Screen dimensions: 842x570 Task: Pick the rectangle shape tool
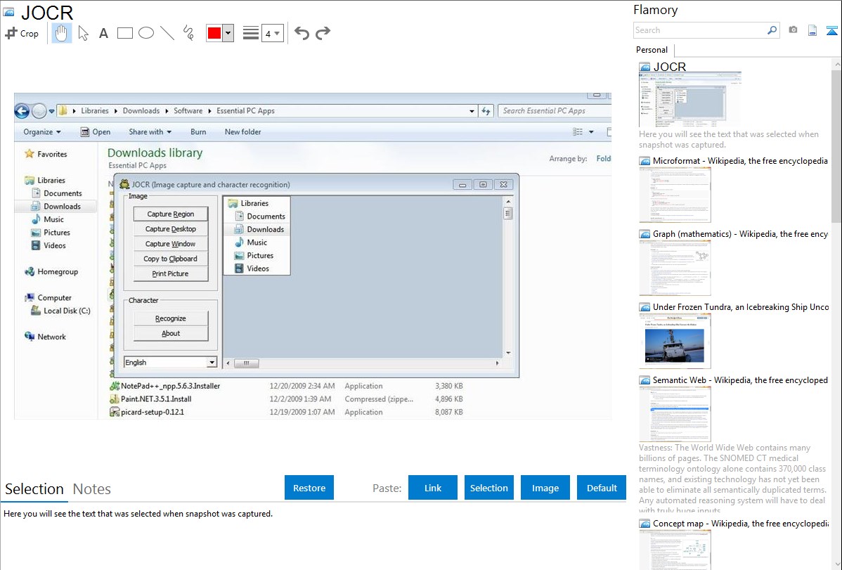point(124,33)
